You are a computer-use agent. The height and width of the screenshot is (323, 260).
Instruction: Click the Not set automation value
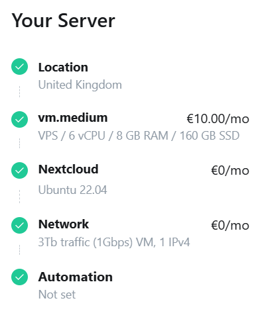(x=57, y=295)
